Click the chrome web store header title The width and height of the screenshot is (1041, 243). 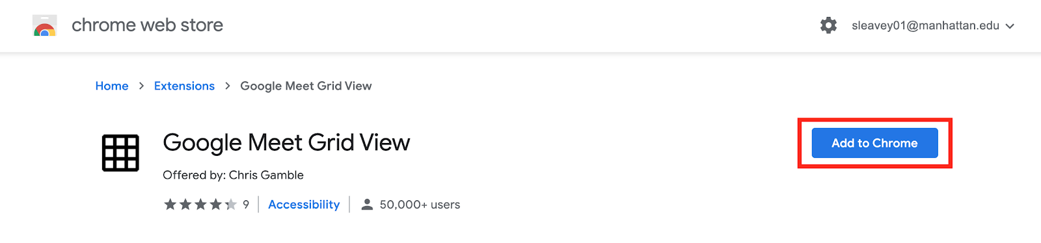point(147,25)
